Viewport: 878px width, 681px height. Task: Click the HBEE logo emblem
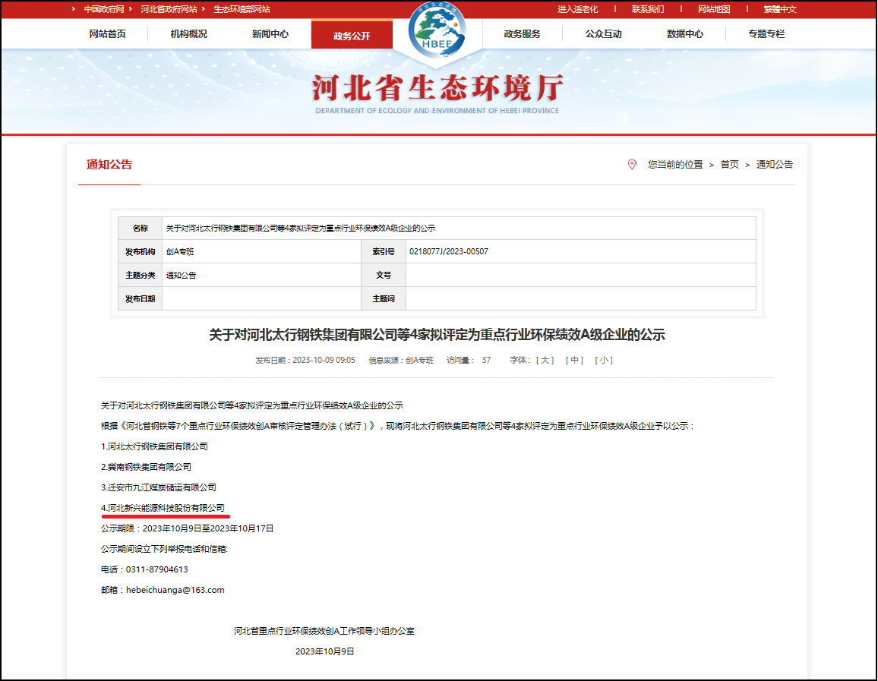tap(437, 29)
